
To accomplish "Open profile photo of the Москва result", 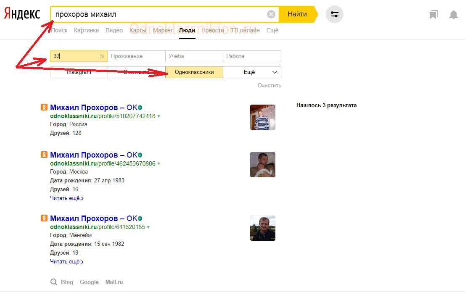I will click(x=263, y=165).
